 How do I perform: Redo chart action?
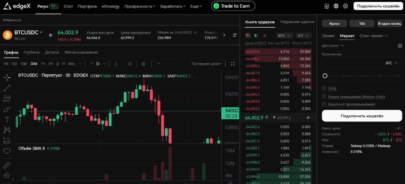click(x=168, y=64)
